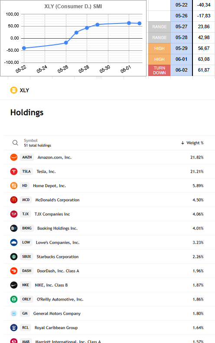Click the Holdings heading

click(x=27, y=112)
